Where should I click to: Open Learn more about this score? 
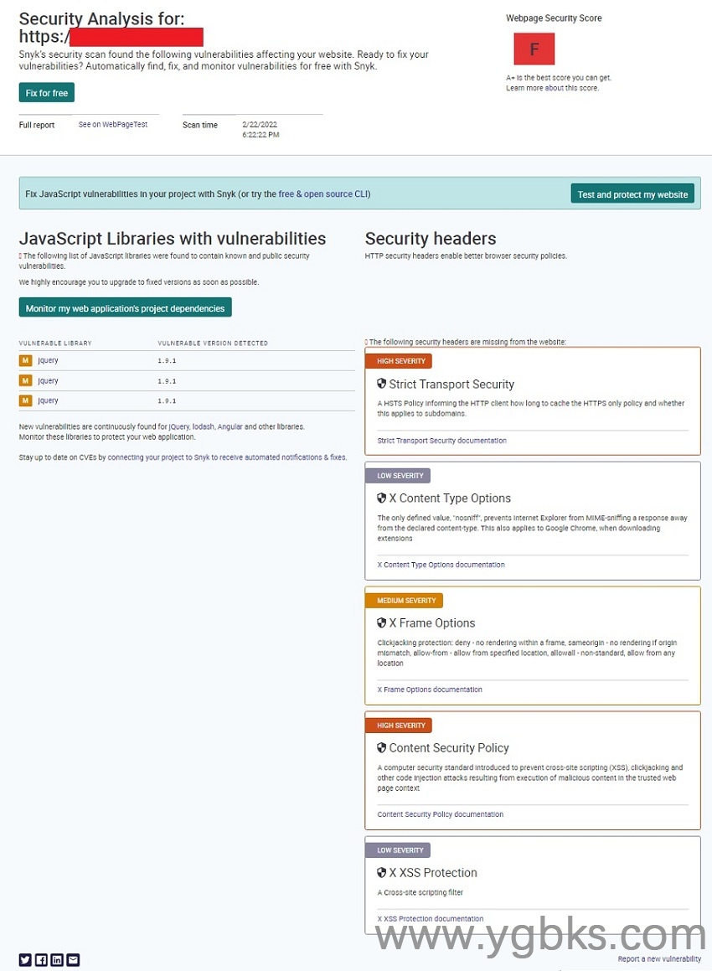552,88
